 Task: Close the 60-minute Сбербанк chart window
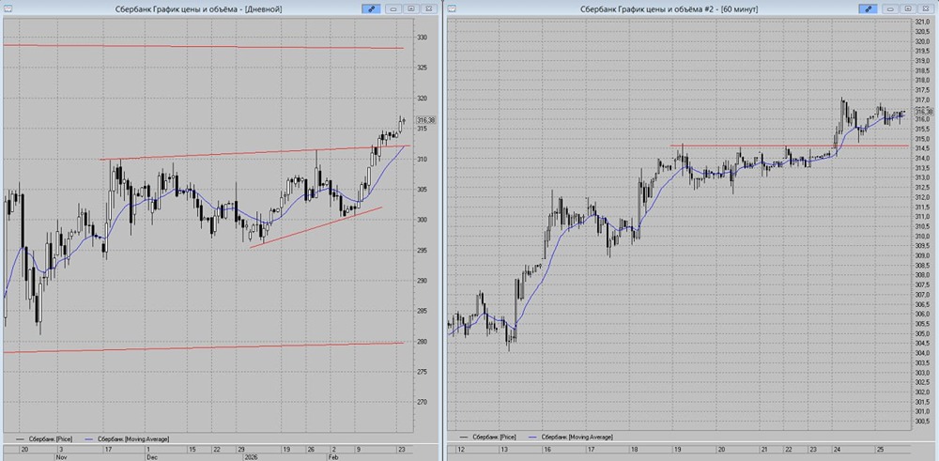(928, 8)
